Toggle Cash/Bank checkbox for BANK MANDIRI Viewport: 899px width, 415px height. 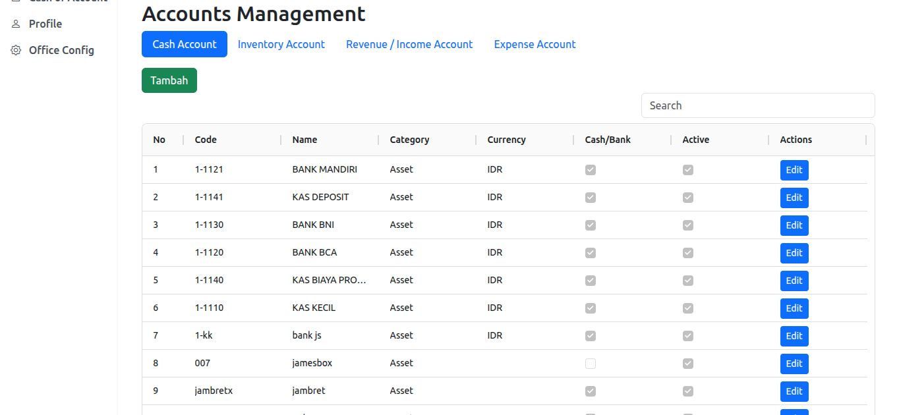(591, 170)
